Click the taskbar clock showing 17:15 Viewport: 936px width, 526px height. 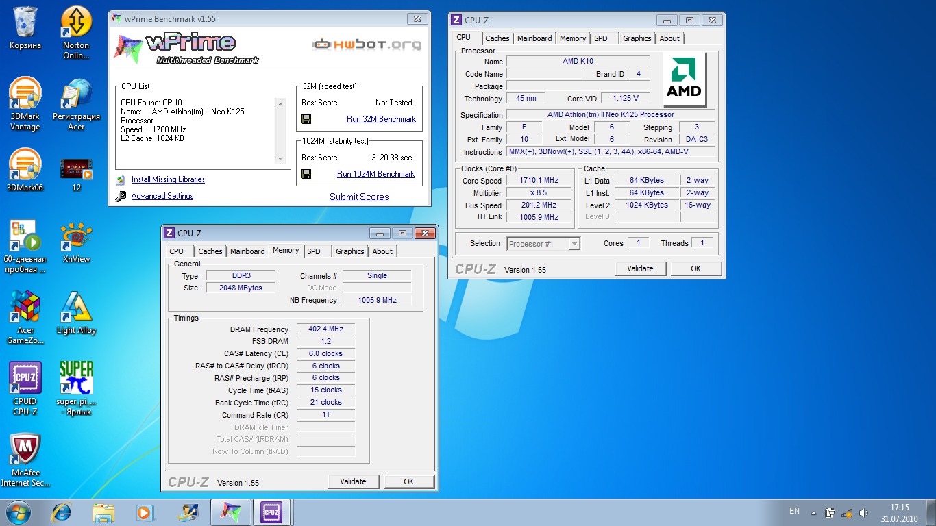(899, 513)
